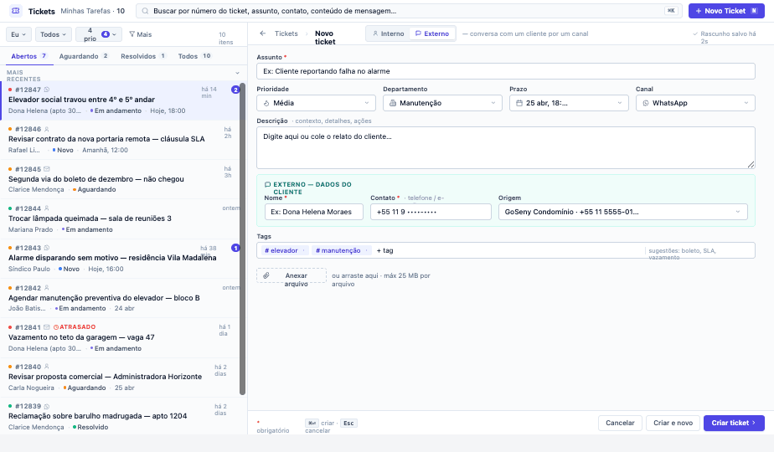Screen dimensions: 774x452
Task: Click the Mais filters button
Action: pos(140,34)
